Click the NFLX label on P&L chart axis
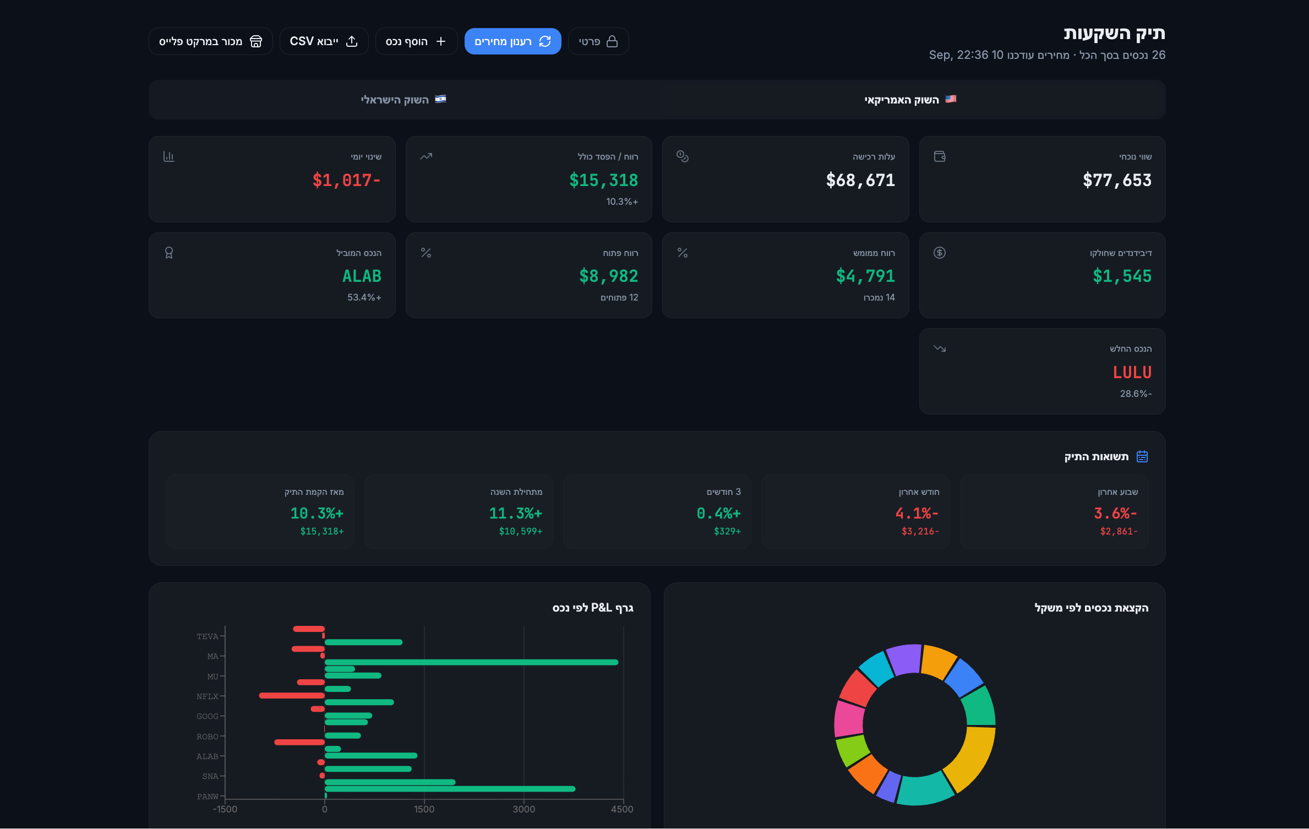 click(x=208, y=696)
